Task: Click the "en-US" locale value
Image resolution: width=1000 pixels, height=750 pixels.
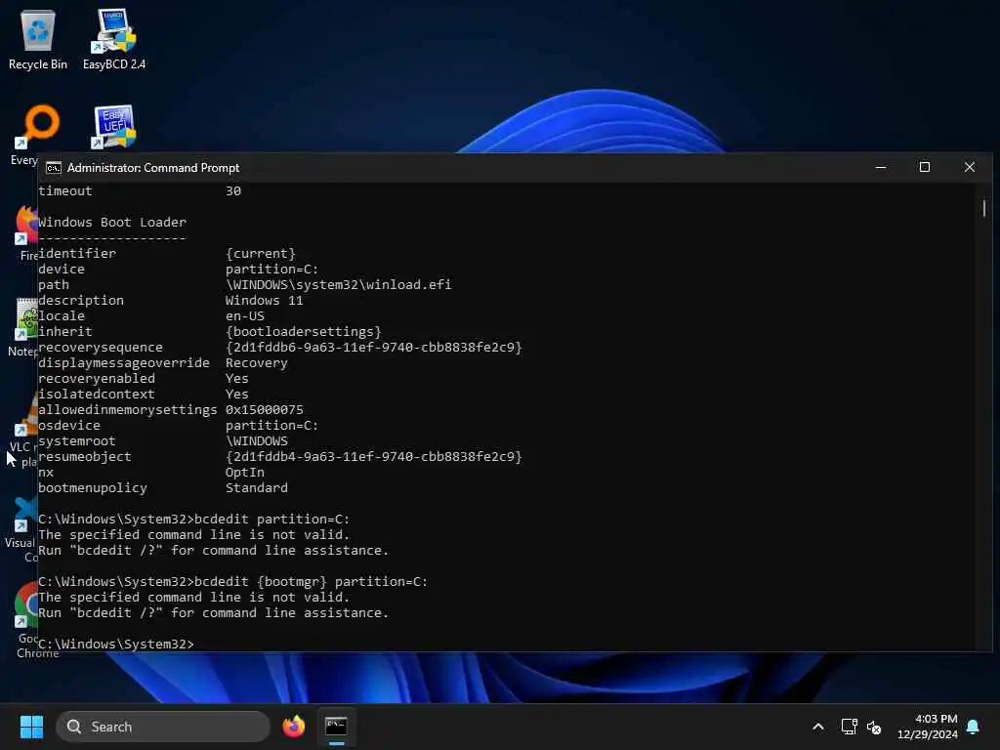Action: (245, 315)
